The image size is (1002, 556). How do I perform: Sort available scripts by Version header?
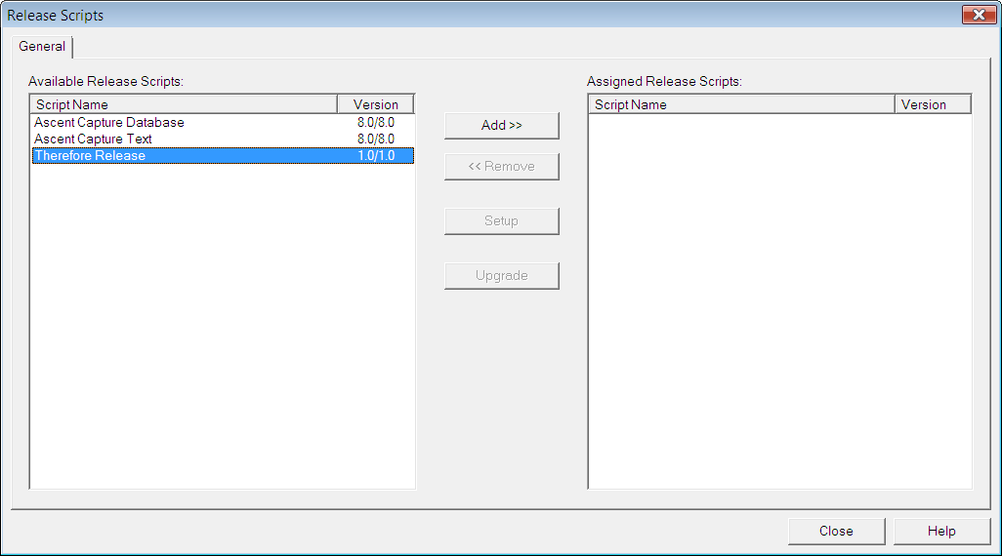coord(376,104)
